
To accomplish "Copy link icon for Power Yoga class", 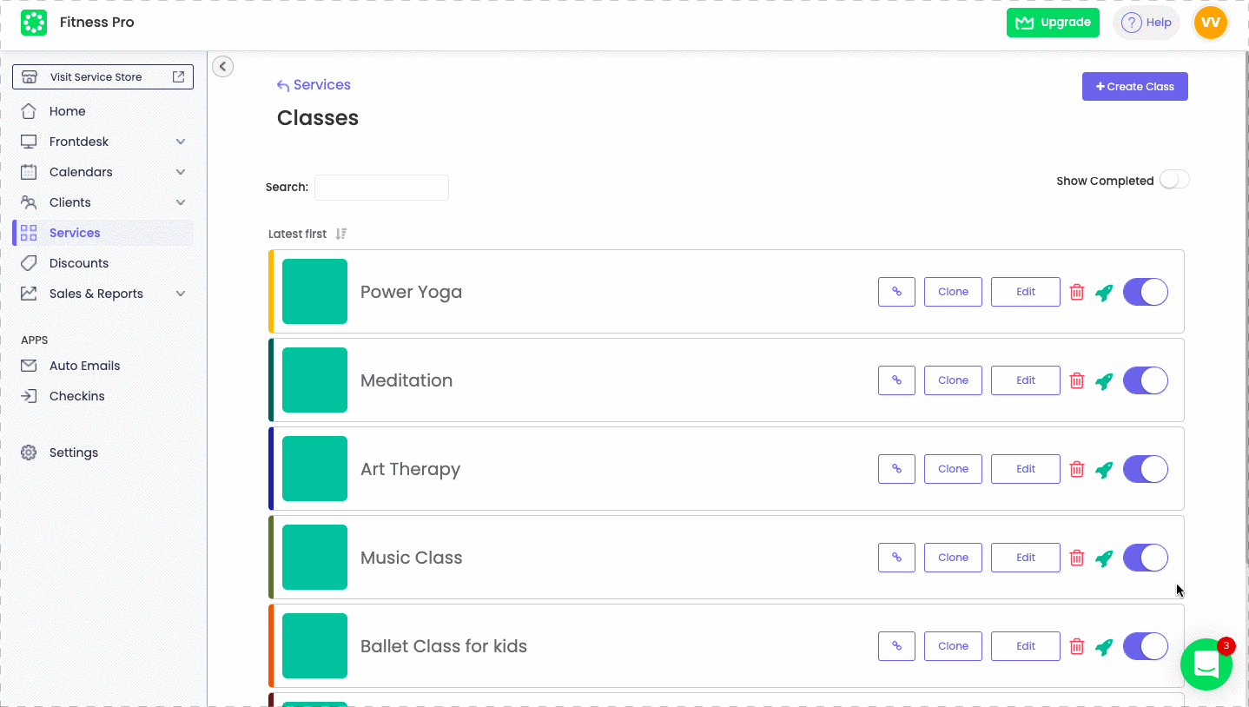I will point(896,292).
